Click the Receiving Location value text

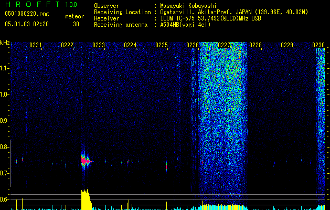pos(234,12)
